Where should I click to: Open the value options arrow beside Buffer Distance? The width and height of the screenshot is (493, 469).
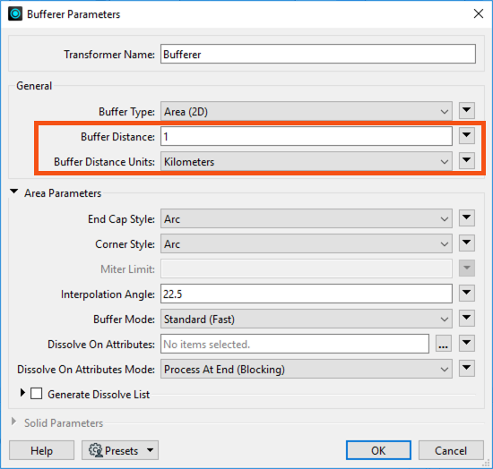pos(467,136)
